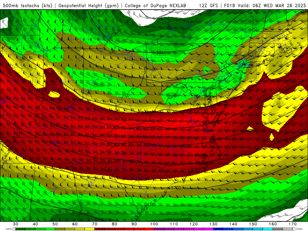Click the 30 value on the color scale
This screenshot has width=308, height=231.
[15, 224]
